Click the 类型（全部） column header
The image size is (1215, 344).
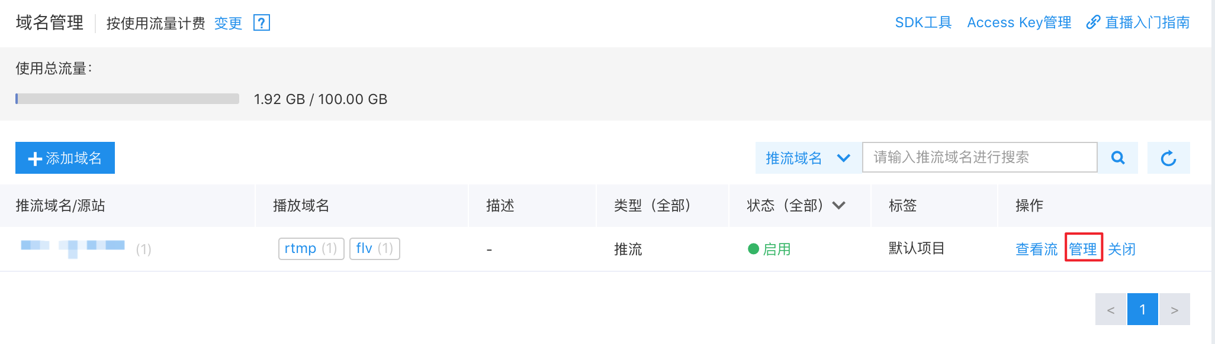(652, 206)
